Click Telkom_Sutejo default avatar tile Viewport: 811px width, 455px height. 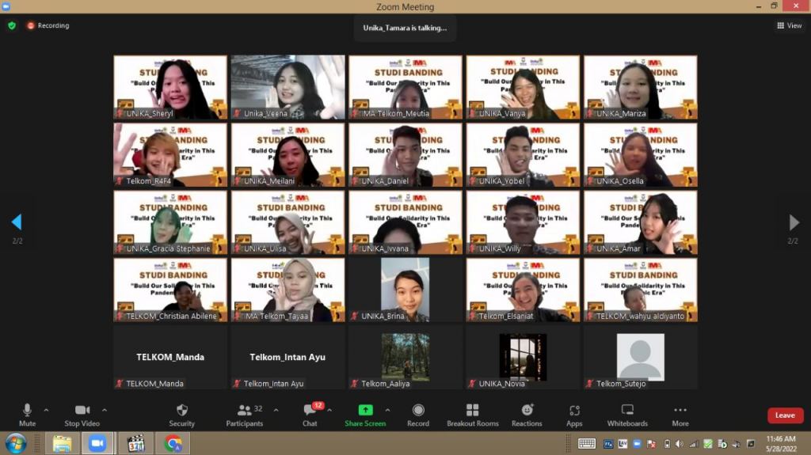640,357
